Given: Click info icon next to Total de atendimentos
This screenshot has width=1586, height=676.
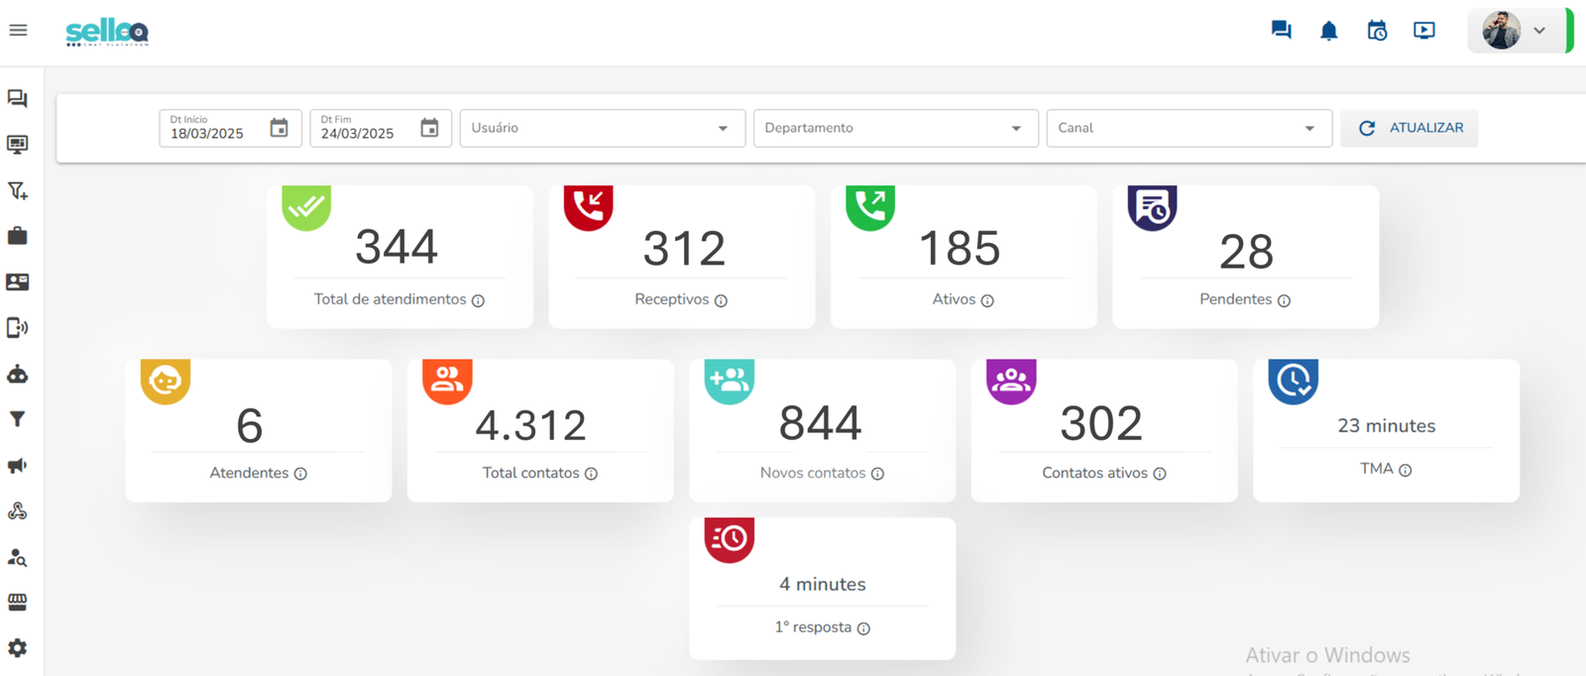Looking at the screenshot, I should 478,300.
